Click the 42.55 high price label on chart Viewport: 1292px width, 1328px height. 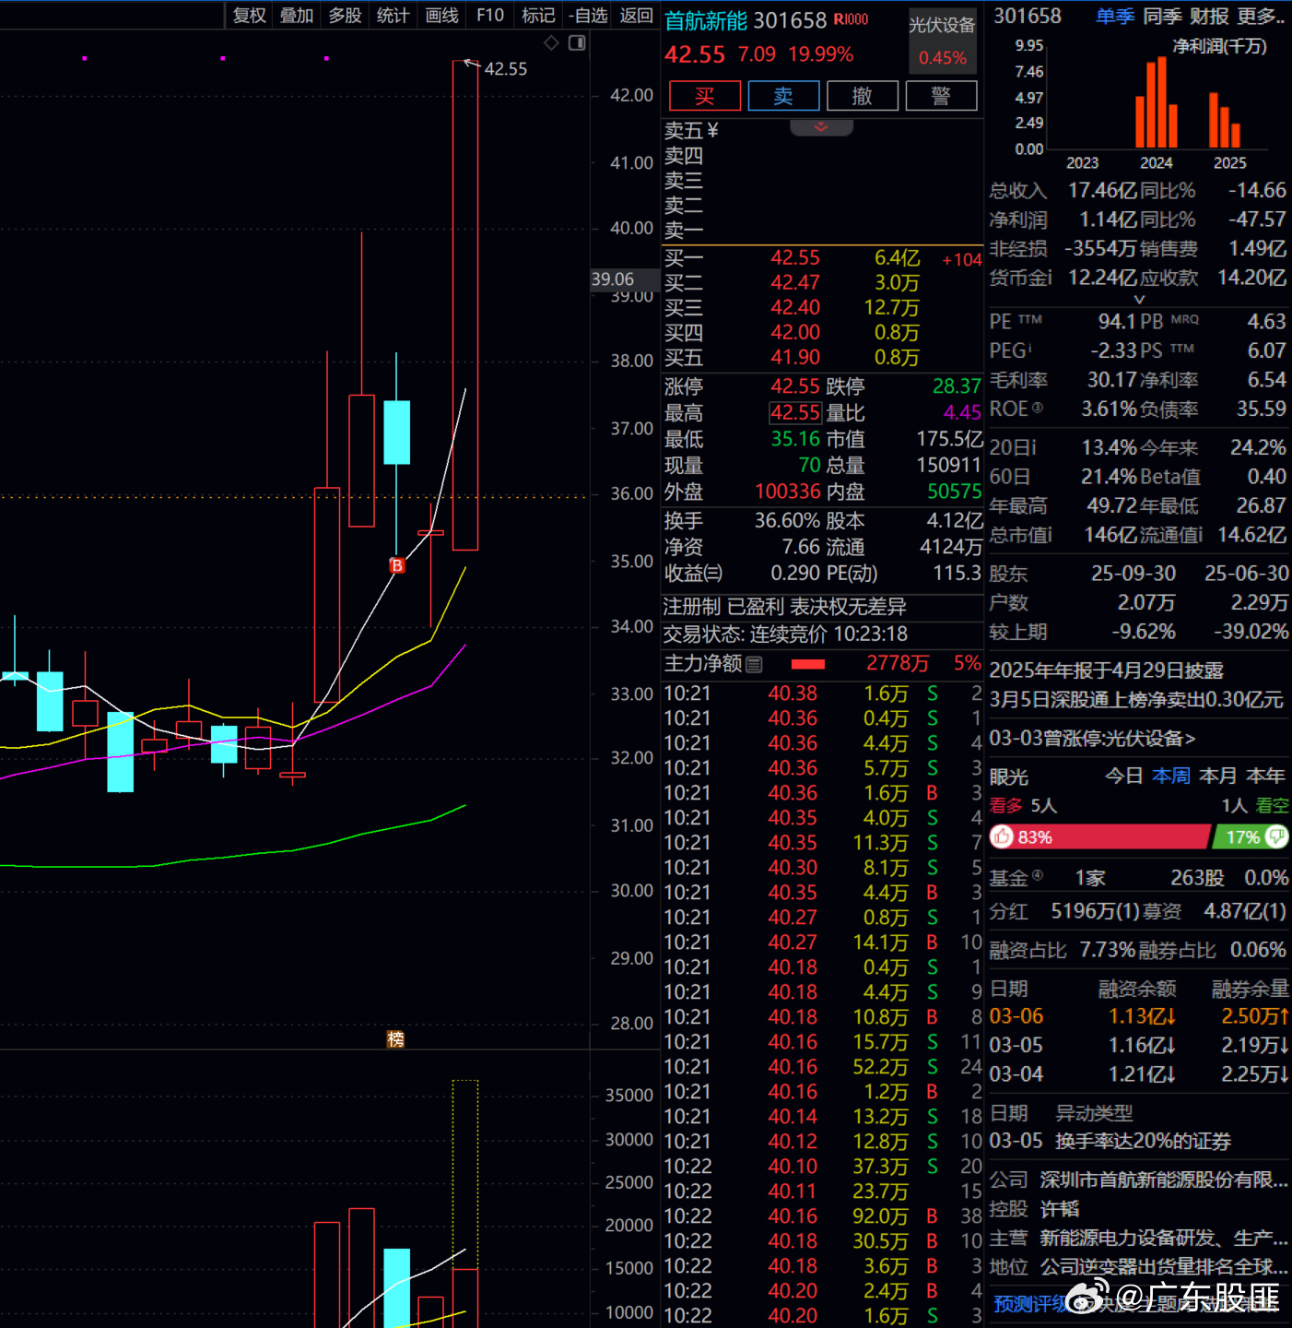506,68
